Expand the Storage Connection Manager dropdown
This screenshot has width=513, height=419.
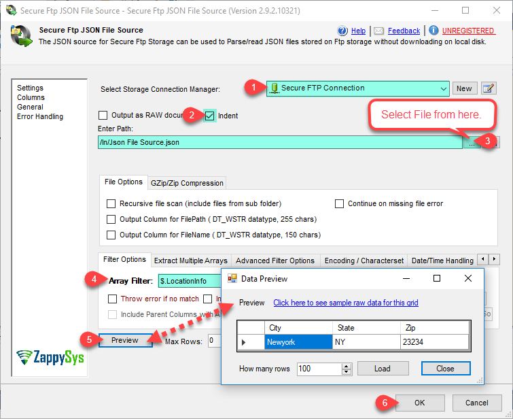click(443, 88)
